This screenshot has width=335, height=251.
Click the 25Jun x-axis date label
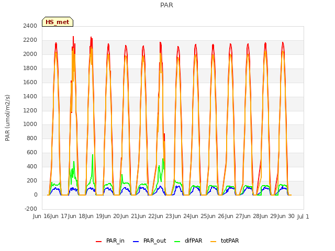pos(208,216)
